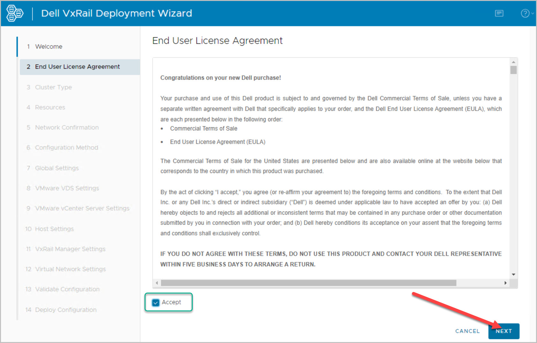Click the NEXT button
Image resolution: width=537 pixels, height=343 pixels.
coord(503,331)
